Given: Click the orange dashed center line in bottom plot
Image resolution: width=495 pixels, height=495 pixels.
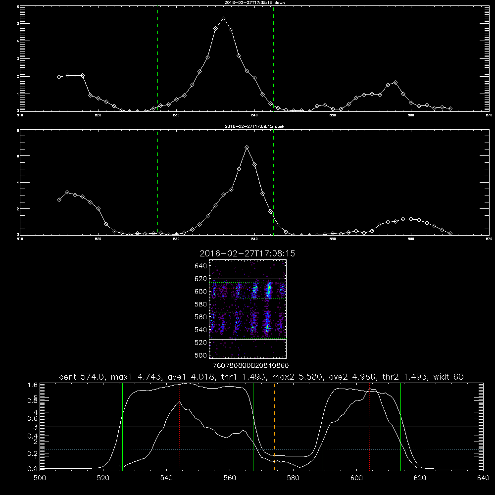Looking at the screenshot, I should coord(274,427).
